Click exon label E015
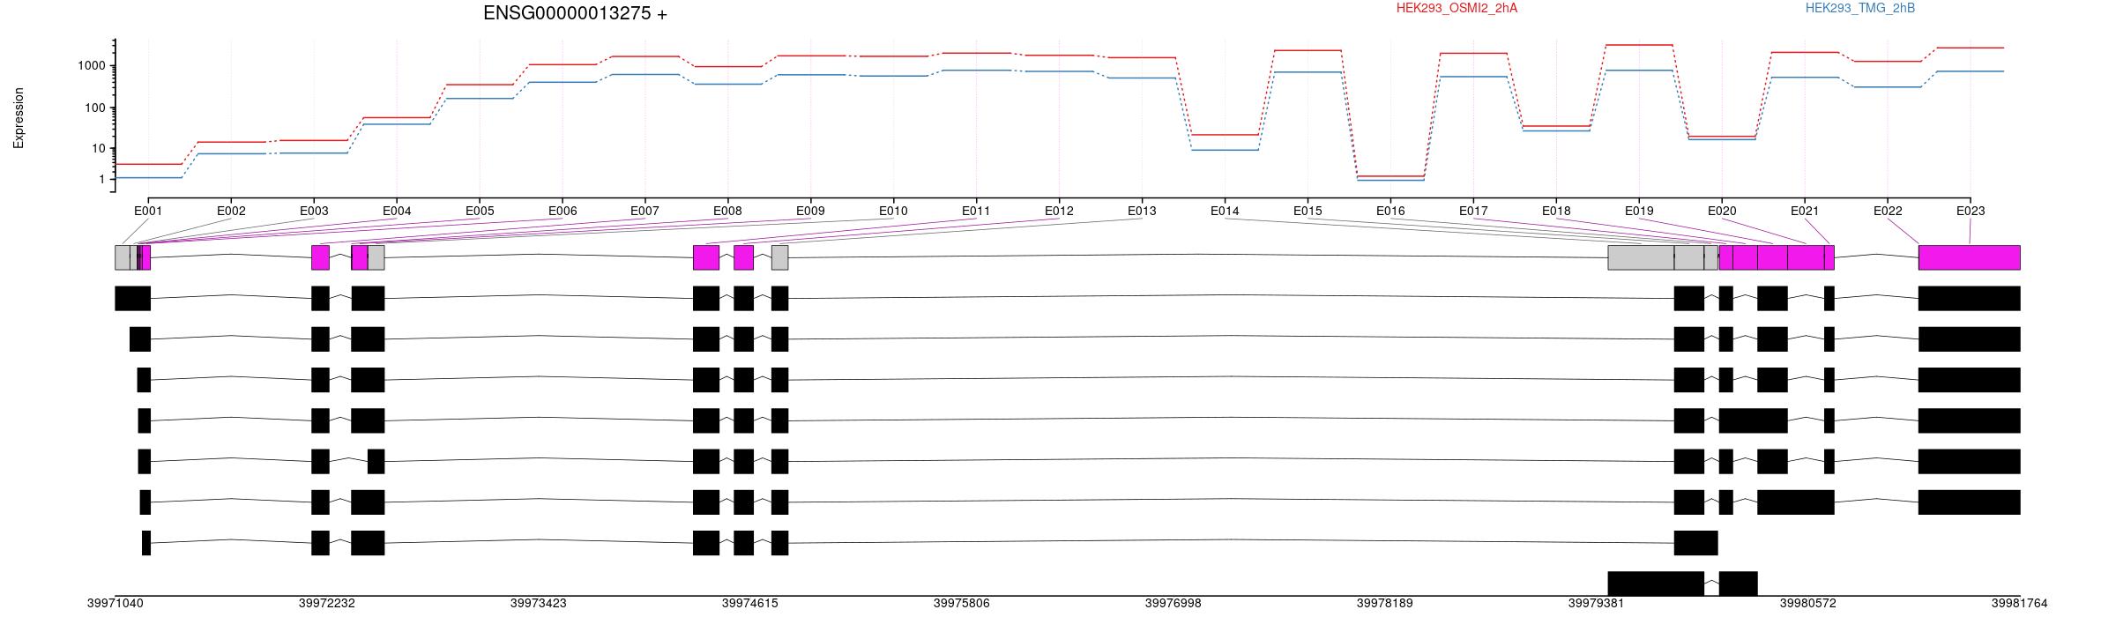Image resolution: width=2116 pixels, height=617 pixels. (1308, 211)
